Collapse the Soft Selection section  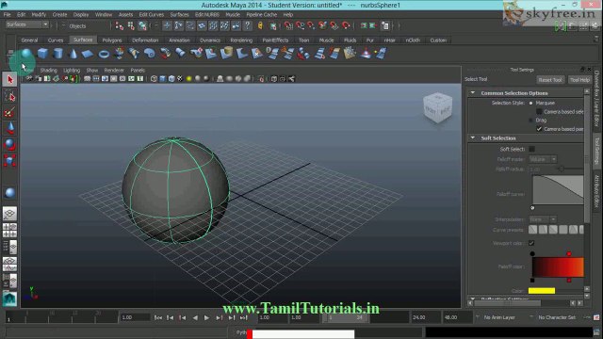click(x=473, y=137)
